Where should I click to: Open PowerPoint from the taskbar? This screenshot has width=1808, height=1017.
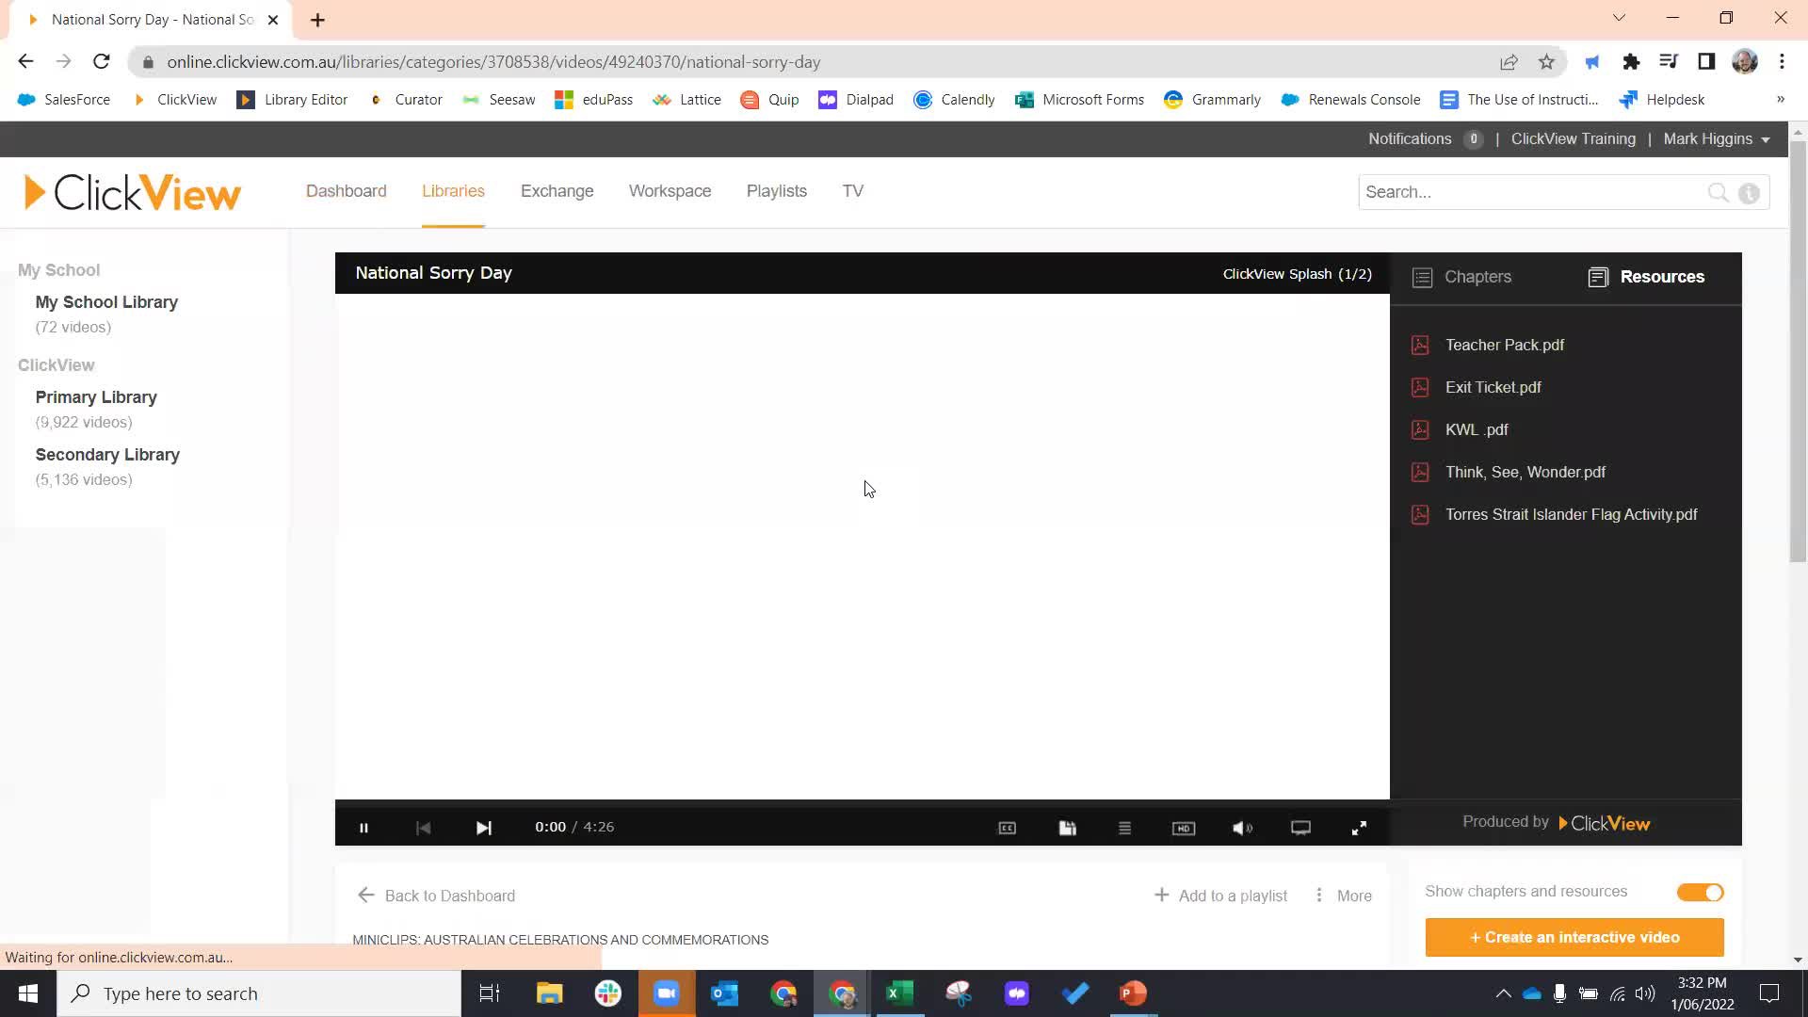pos(1133,993)
